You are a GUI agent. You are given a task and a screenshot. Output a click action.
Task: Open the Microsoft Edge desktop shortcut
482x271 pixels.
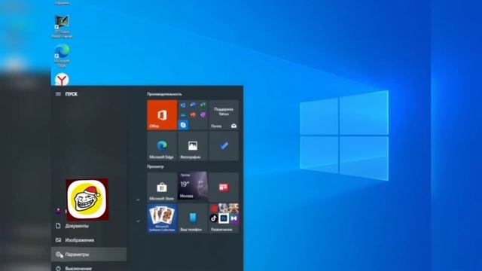tap(62, 56)
